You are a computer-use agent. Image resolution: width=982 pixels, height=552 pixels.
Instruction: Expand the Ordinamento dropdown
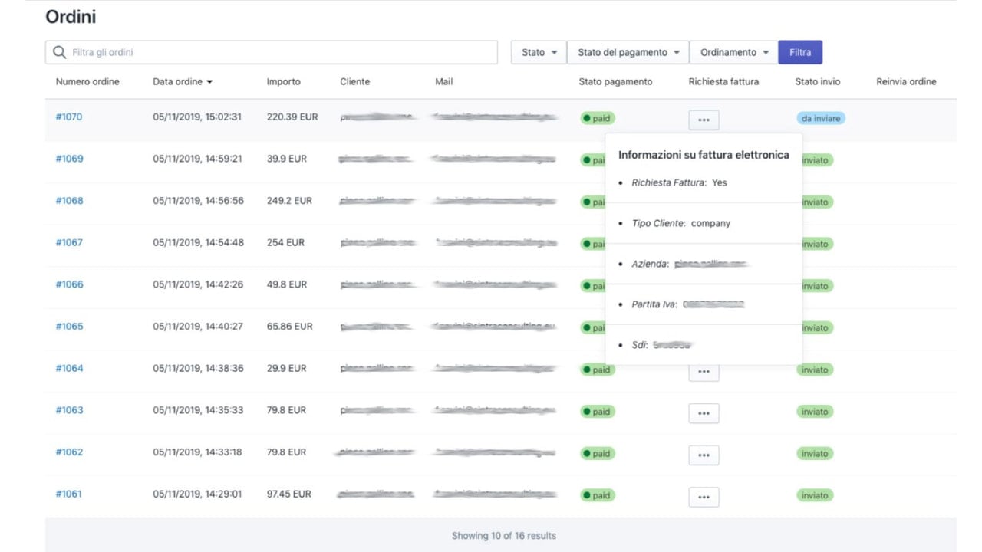[x=734, y=52]
